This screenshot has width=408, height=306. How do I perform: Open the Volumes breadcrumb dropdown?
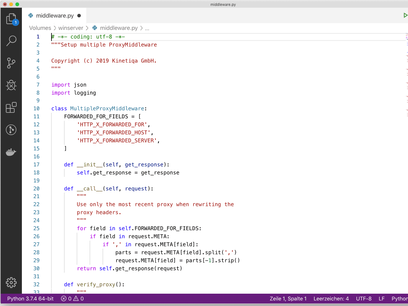[x=40, y=28]
